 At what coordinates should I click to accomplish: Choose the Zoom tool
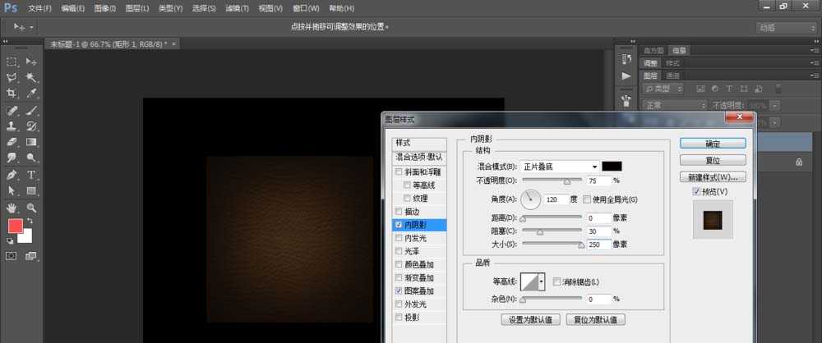(31, 208)
